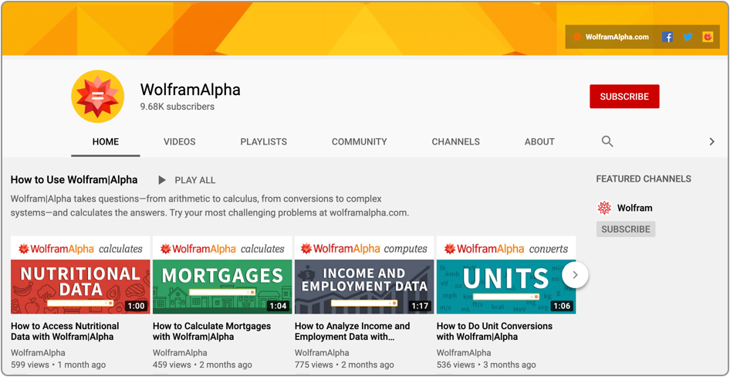Click the Wolfram featured channel icon

point(605,208)
